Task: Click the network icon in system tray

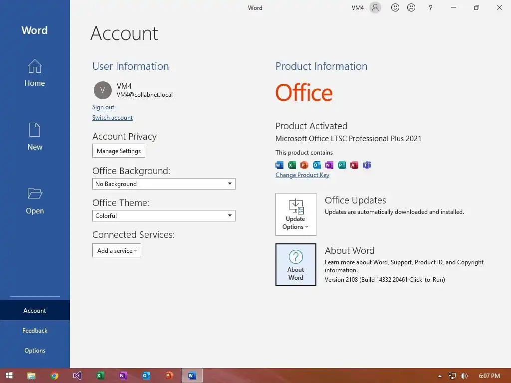Action: 452,376
